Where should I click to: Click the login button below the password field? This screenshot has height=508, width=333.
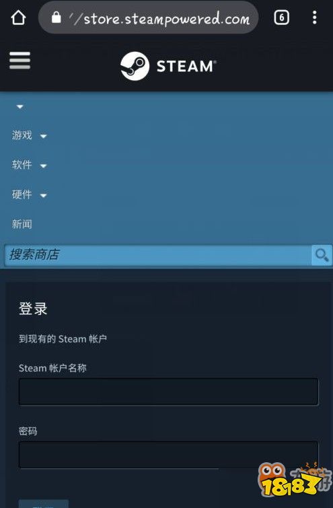44,504
